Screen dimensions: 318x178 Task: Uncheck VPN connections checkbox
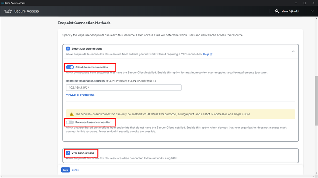(x=68, y=153)
